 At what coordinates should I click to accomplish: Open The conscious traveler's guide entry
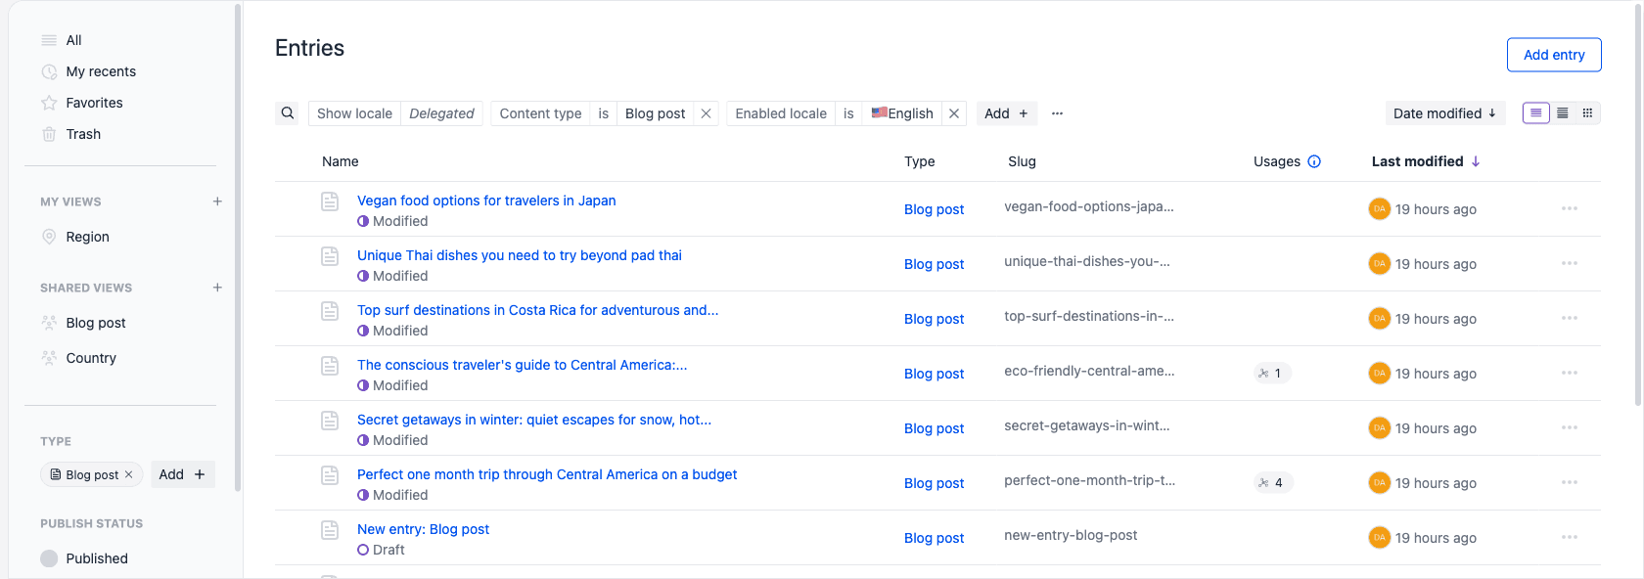point(523,365)
